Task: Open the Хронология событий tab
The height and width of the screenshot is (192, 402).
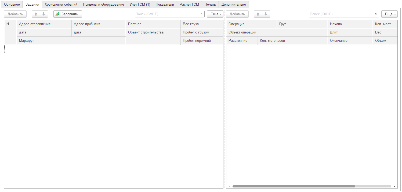Action: pos(61,4)
